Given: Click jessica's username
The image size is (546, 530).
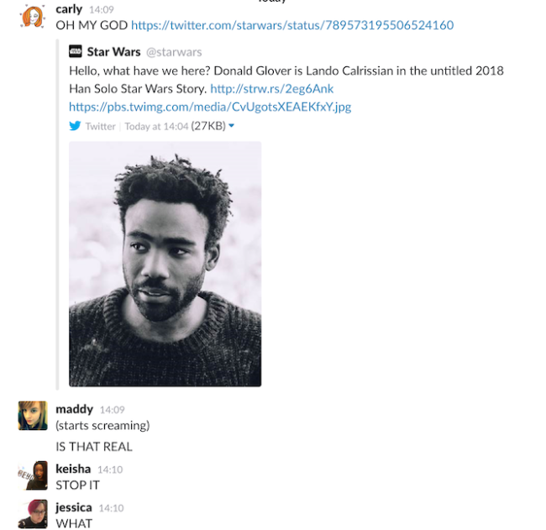Looking at the screenshot, I should coord(74,507).
